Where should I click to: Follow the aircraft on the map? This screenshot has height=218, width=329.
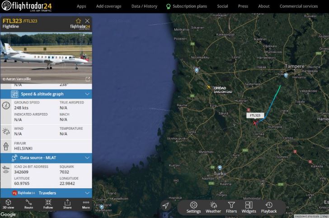click(x=48, y=204)
